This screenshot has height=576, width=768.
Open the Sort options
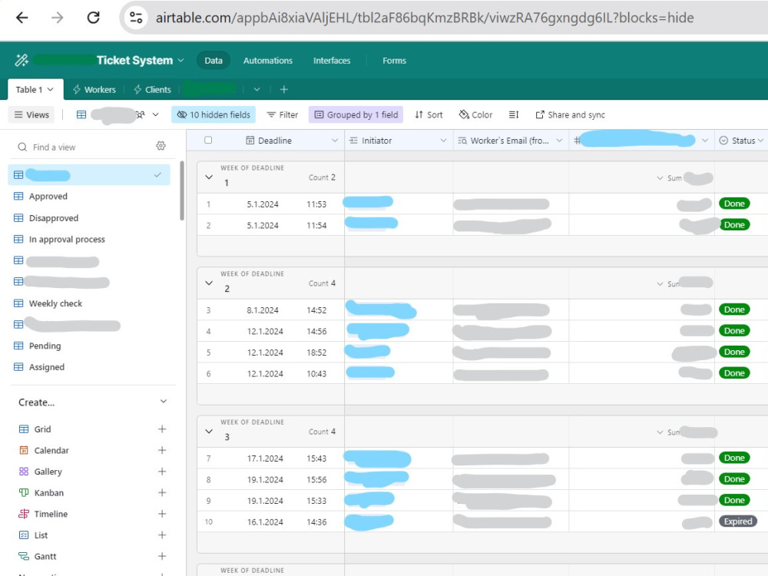pyautogui.click(x=429, y=114)
